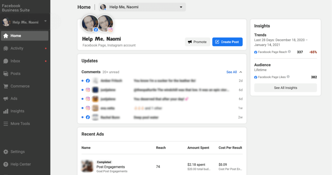Image resolution: width=332 pixels, height=175 pixels.
Task: Open Settings gear icon in sidebar
Action: (x=6, y=152)
